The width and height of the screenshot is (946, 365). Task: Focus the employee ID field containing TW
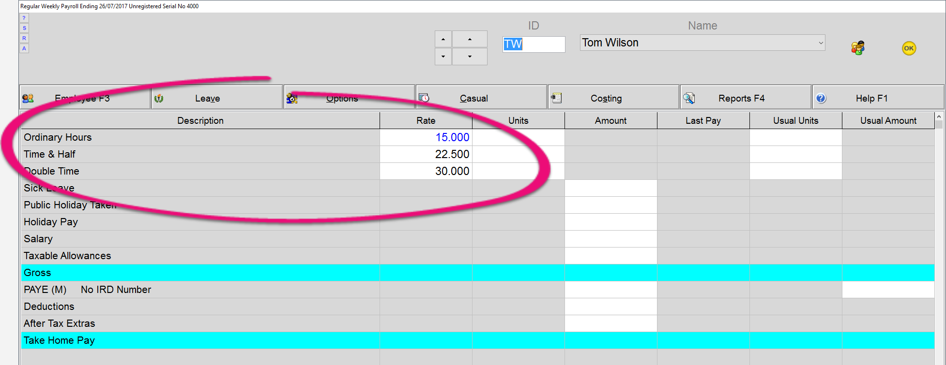tap(534, 44)
